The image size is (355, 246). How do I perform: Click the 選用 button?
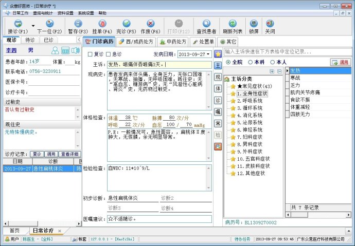click(x=341, y=62)
